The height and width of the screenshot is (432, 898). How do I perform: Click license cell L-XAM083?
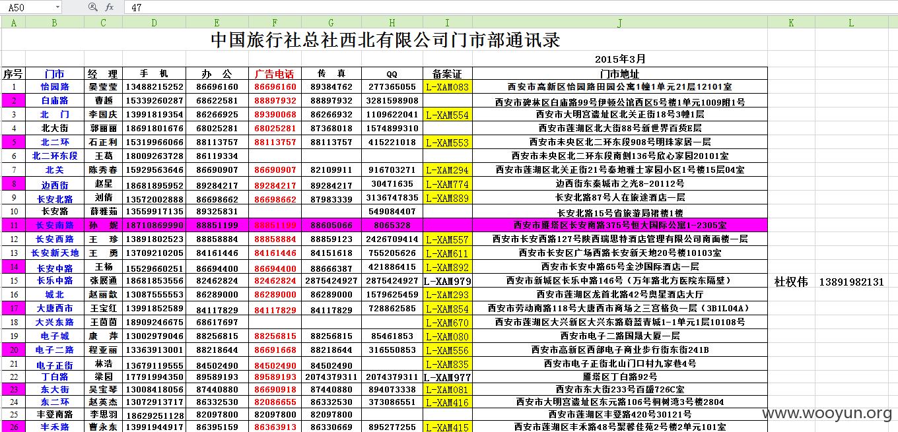click(448, 86)
